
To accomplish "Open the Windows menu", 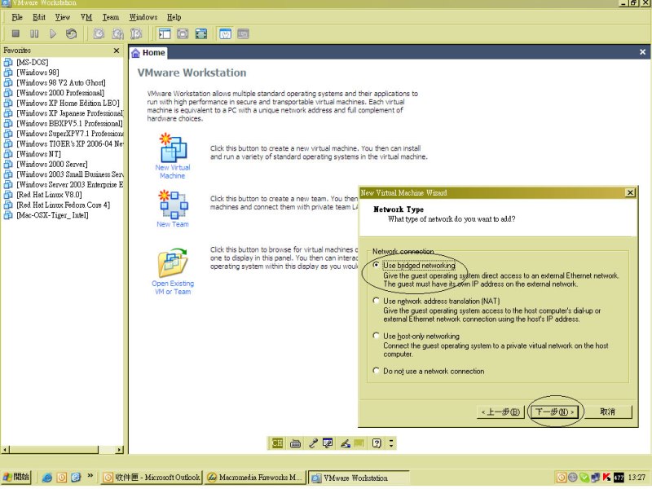I will [143, 17].
